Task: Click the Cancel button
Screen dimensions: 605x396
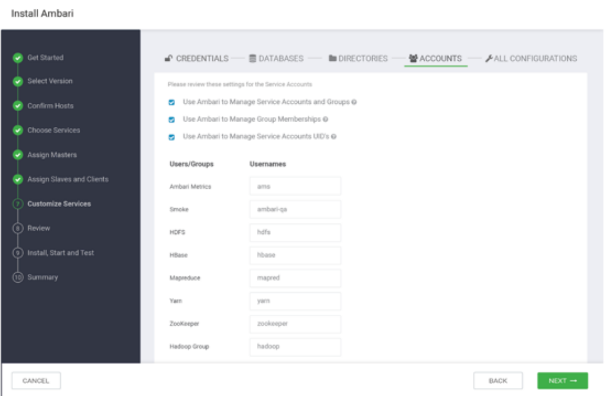Action: click(x=36, y=381)
